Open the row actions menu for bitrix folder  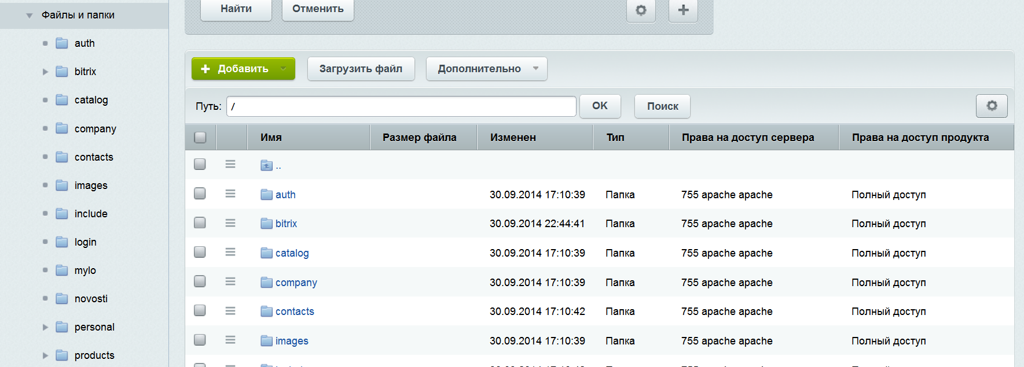(230, 223)
